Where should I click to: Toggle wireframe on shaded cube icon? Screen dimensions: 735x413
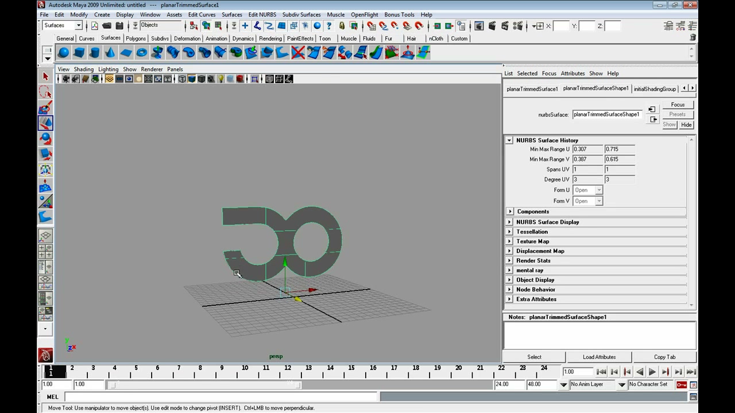coord(201,79)
